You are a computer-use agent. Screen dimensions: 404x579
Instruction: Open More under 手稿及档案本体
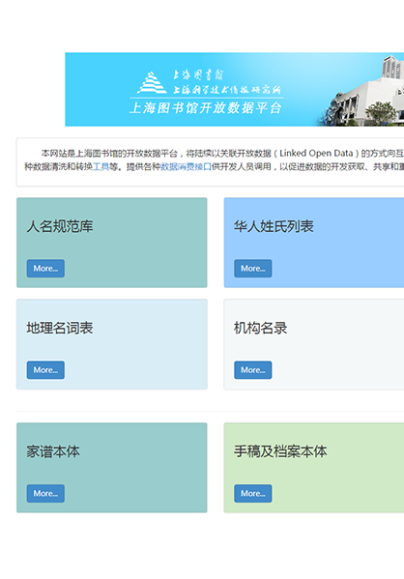(253, 493)
